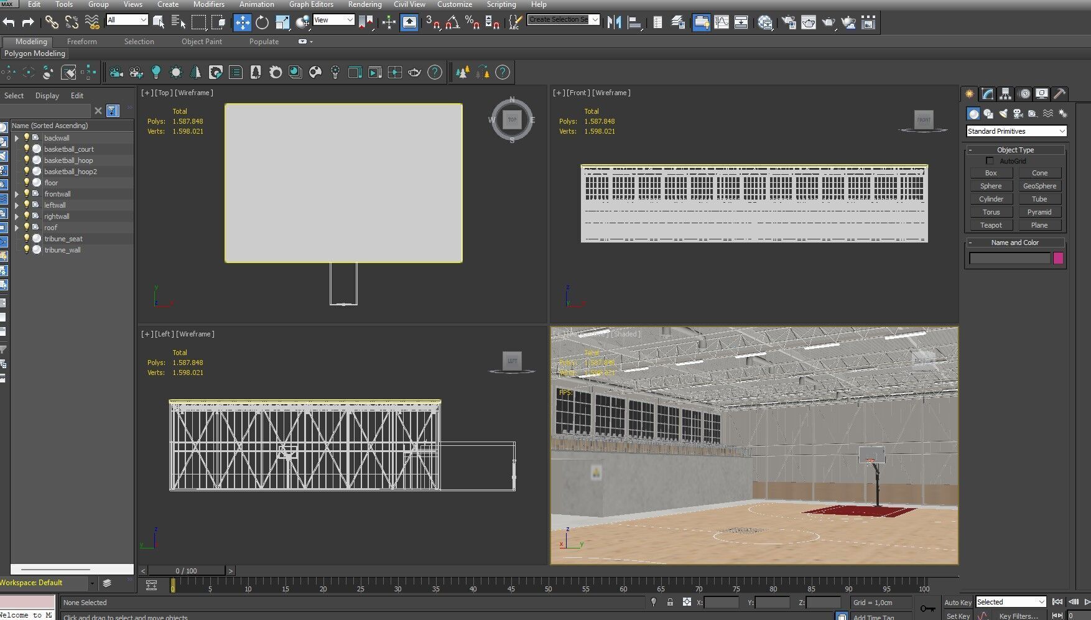Activate the Select and Rotate tool
Viewport: 1091px width, 620px height.
point(262,22)
